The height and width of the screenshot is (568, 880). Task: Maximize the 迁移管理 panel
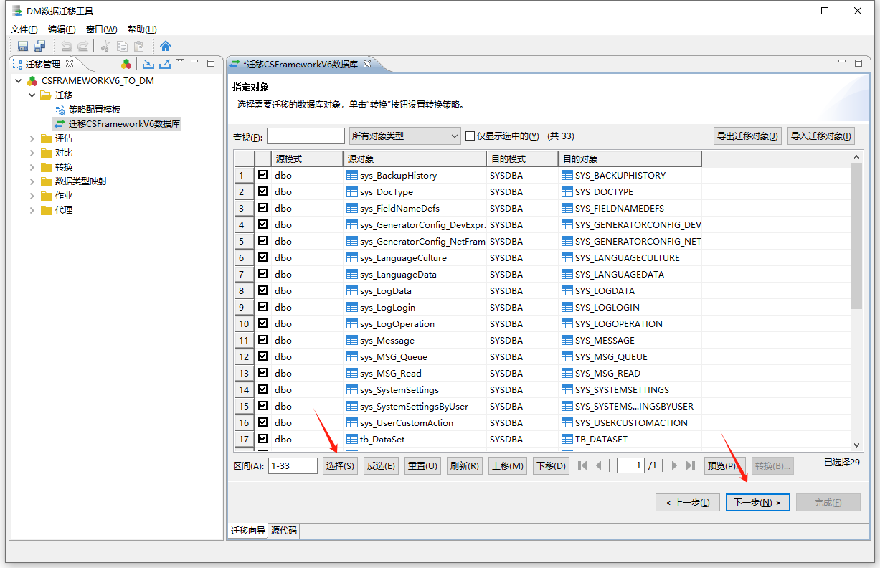(211, 63)
